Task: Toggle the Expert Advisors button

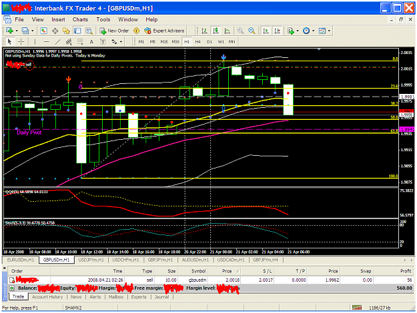Action: click(164, 31)
